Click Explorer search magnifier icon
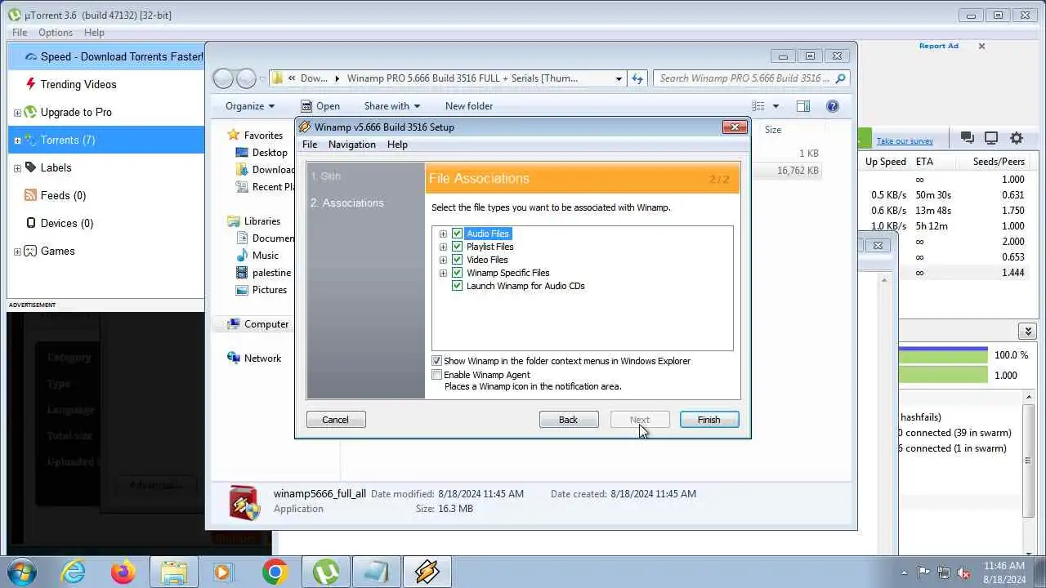This screenshot has height=588, width=1046. [x=841, y=78]
